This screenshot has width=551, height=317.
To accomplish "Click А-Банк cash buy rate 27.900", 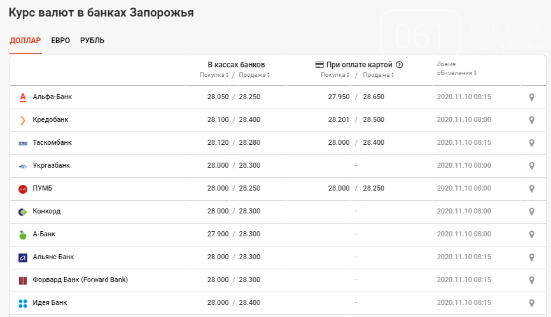I will (x=218, y=234).
